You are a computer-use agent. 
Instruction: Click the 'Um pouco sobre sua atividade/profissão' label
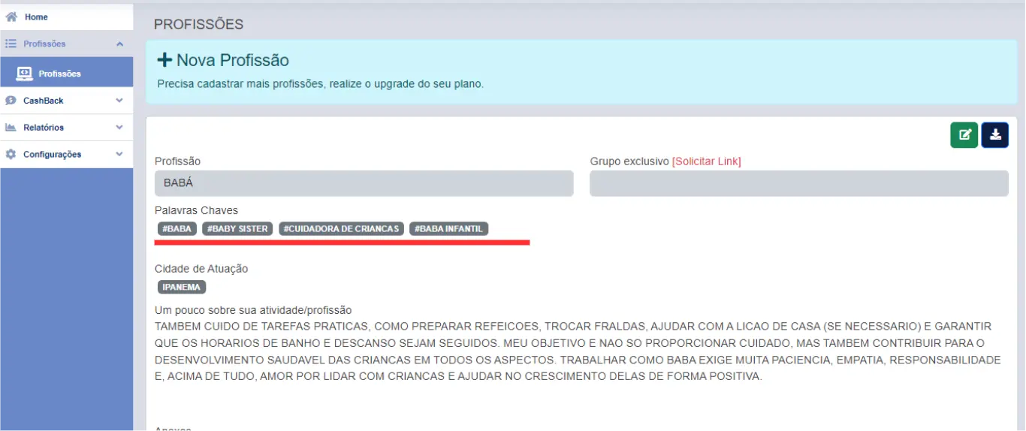tap(253, 310)
